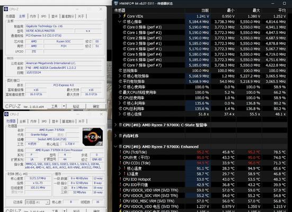Click the clock icon of Core 0 频率 row
Viewport: 292px width, 212px height.
click(125, 27)
